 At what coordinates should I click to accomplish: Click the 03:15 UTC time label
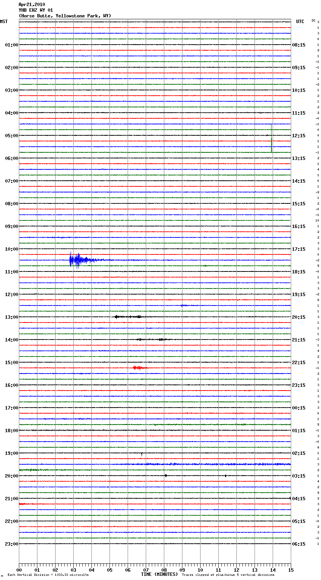299,476
